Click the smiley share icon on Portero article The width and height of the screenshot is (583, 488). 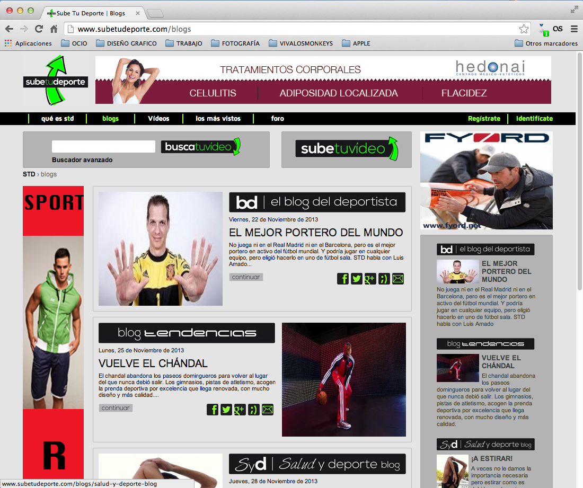click(x=384, y=278)
